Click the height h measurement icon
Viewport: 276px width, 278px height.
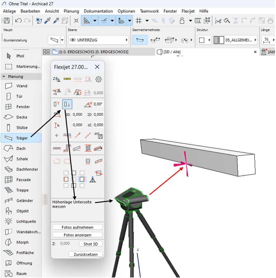click(57, 125)
